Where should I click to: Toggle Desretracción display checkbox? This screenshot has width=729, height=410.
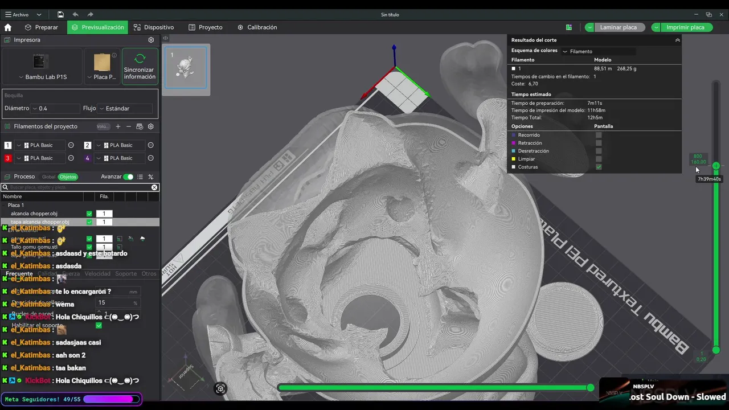599,151
